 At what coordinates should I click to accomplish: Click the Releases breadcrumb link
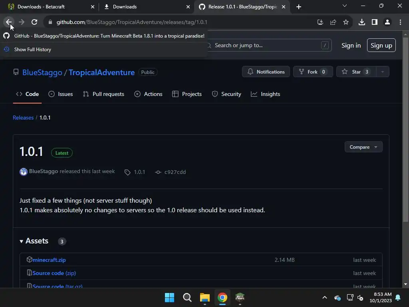coord(23,118)
